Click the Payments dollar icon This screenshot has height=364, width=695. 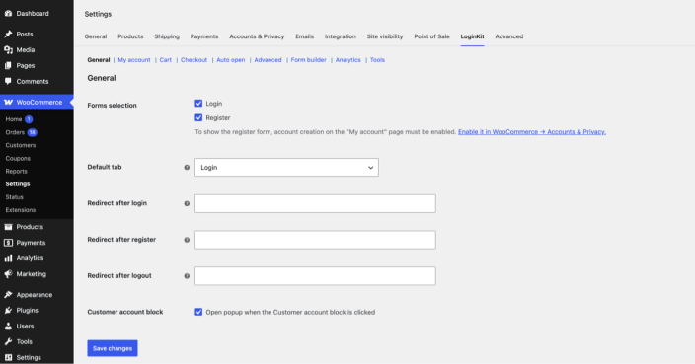click(x=9, y=243)
